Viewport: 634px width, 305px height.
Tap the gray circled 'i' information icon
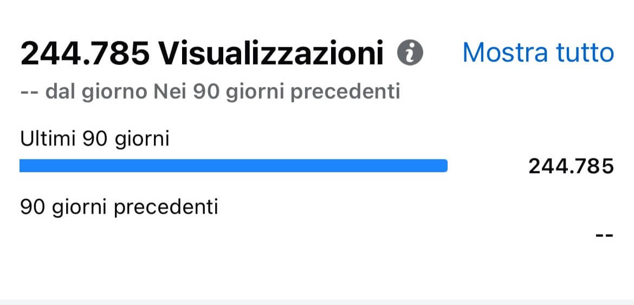coord(410,53)
